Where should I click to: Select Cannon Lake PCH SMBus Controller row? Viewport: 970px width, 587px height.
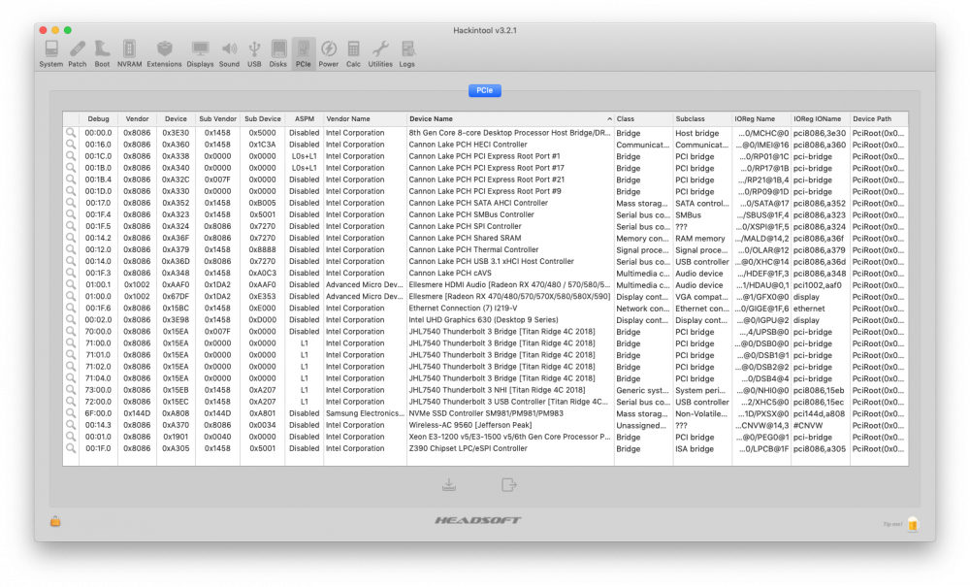point(485,214)
